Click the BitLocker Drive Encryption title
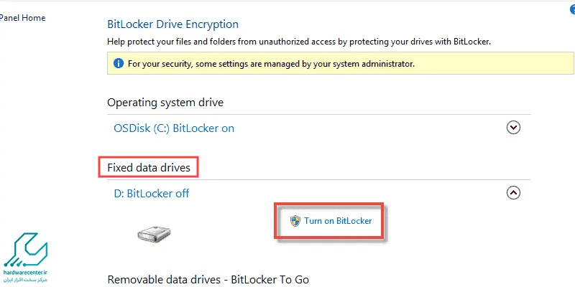The width and height of the screenshot is (575, 287). click(x=172, y=24)
